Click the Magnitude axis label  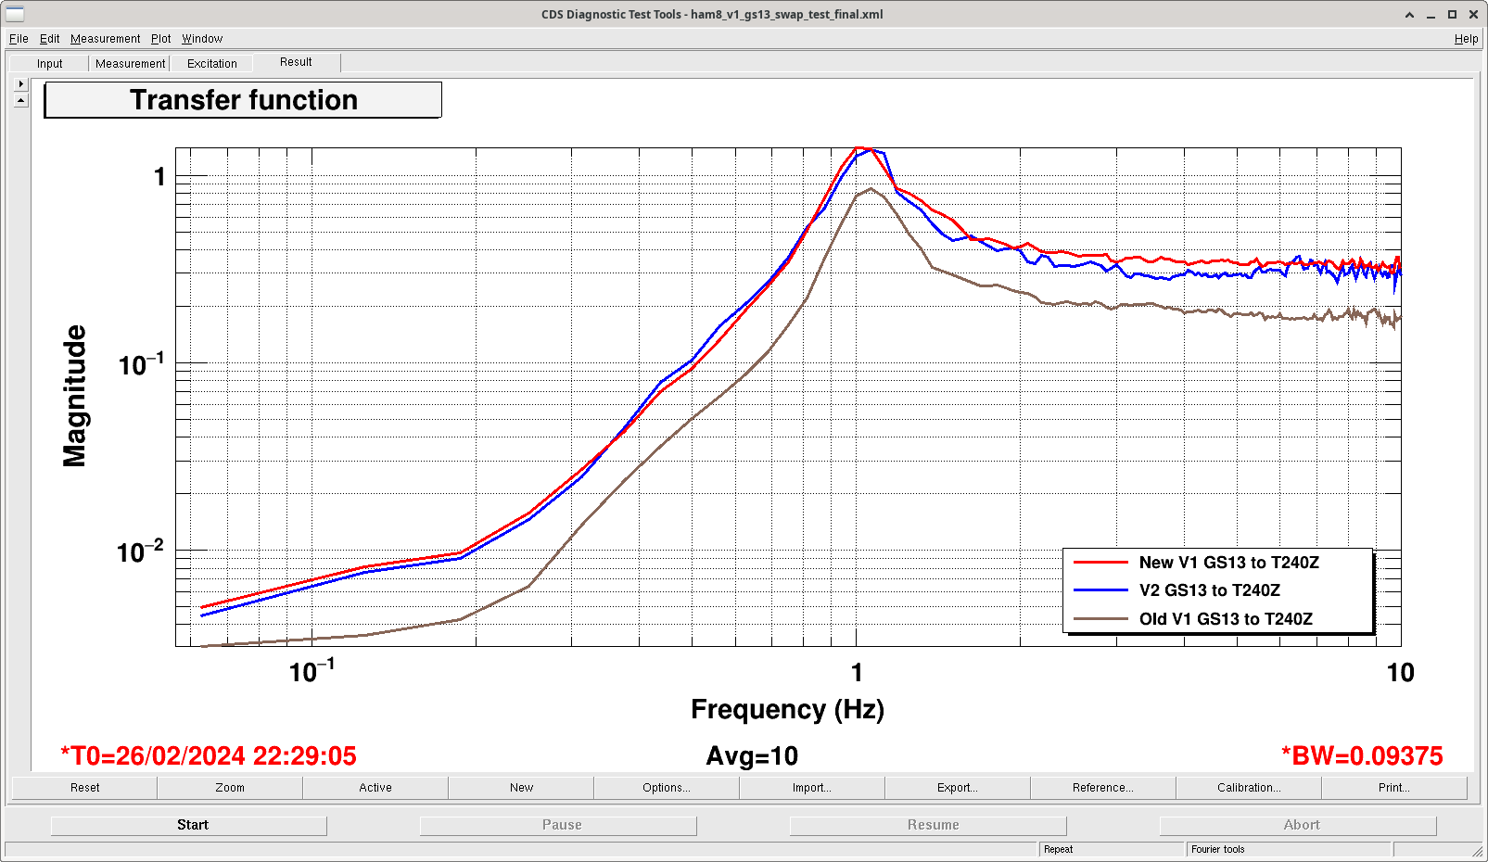pos(74,396)
